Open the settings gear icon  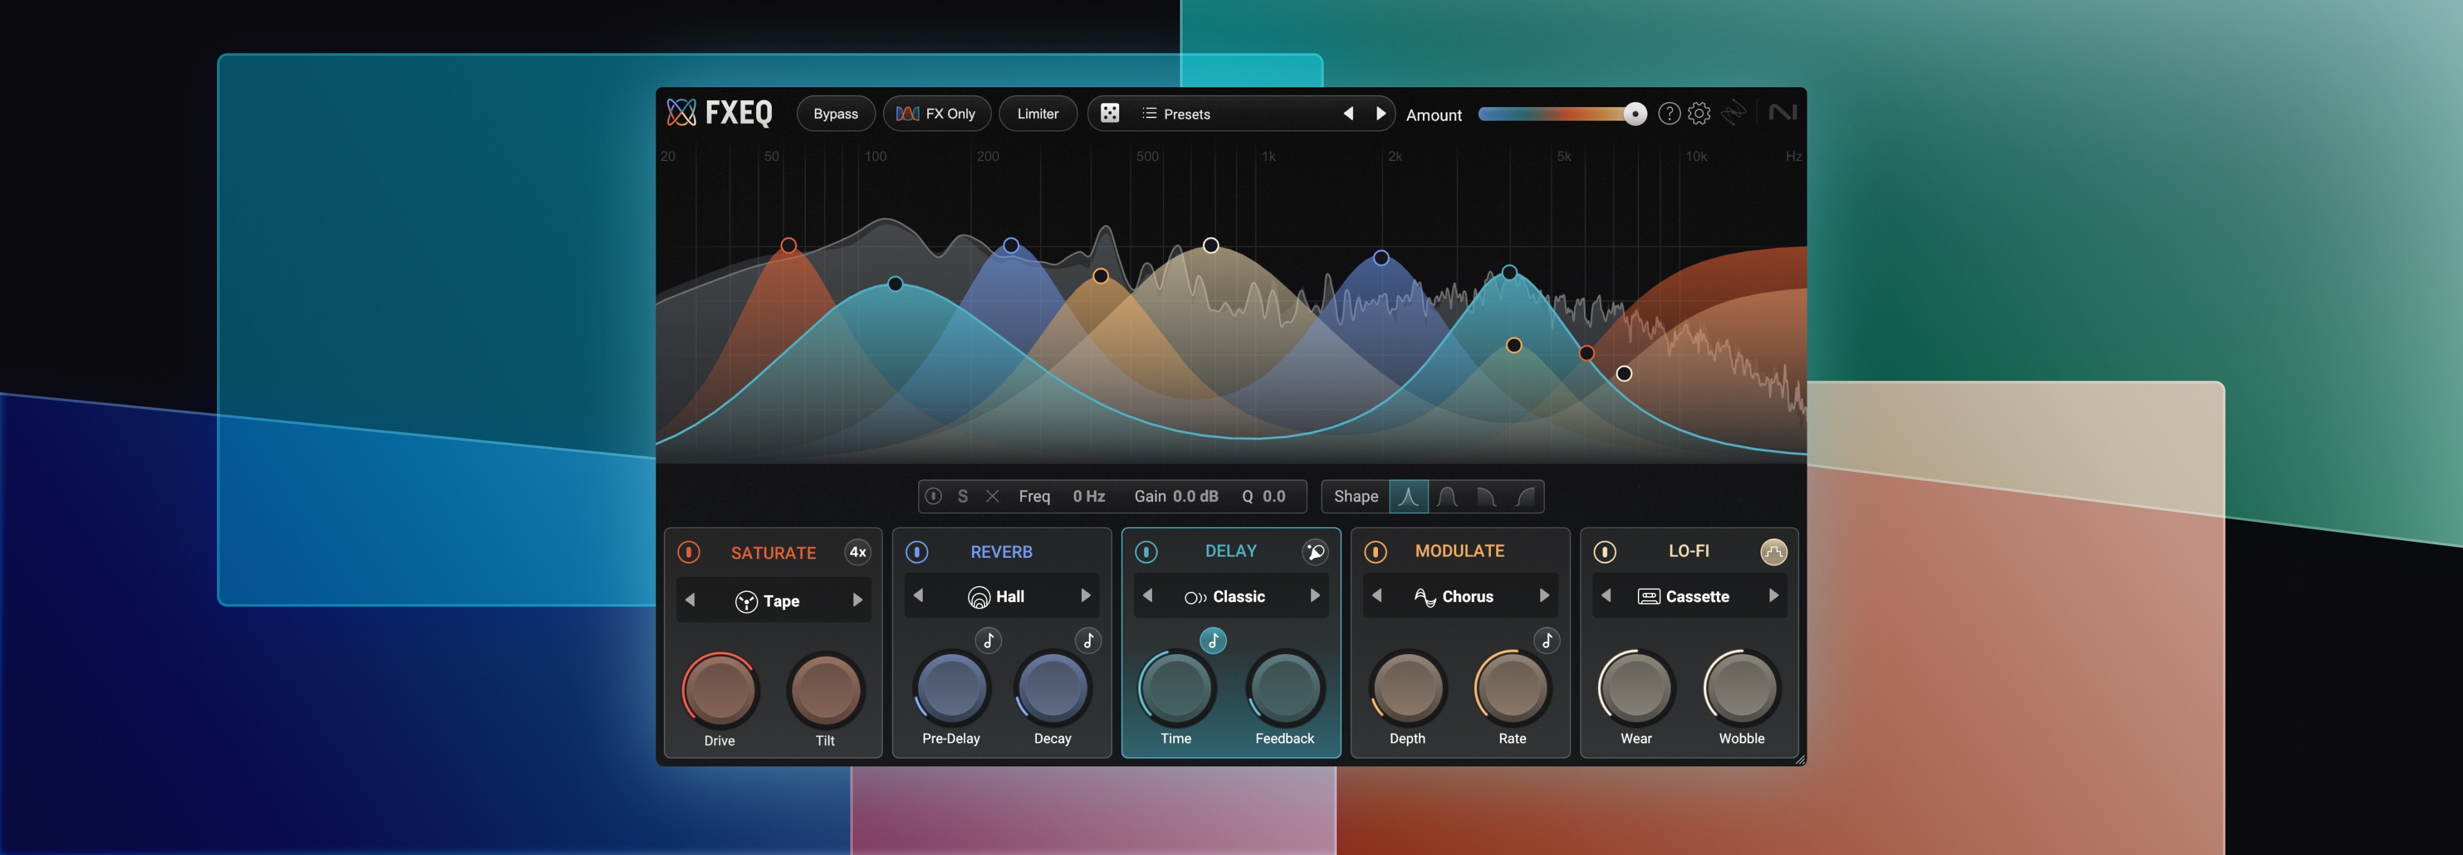coord(1699,114)
